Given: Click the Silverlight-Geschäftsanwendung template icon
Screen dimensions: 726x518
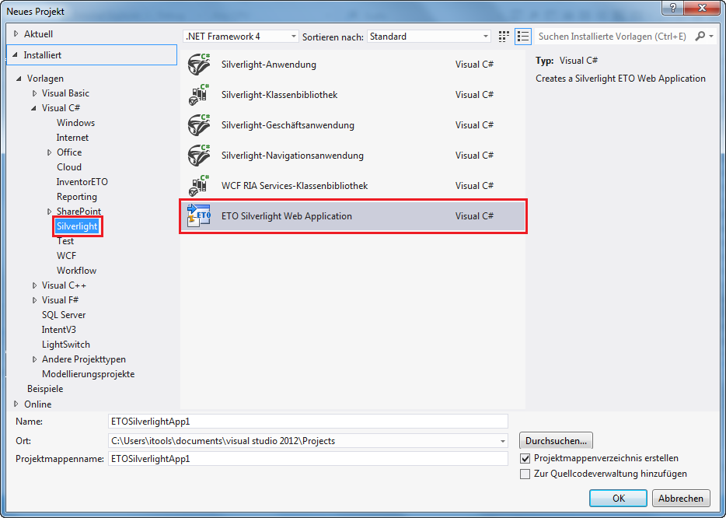Looking at the screenshot, I should 199,125.
